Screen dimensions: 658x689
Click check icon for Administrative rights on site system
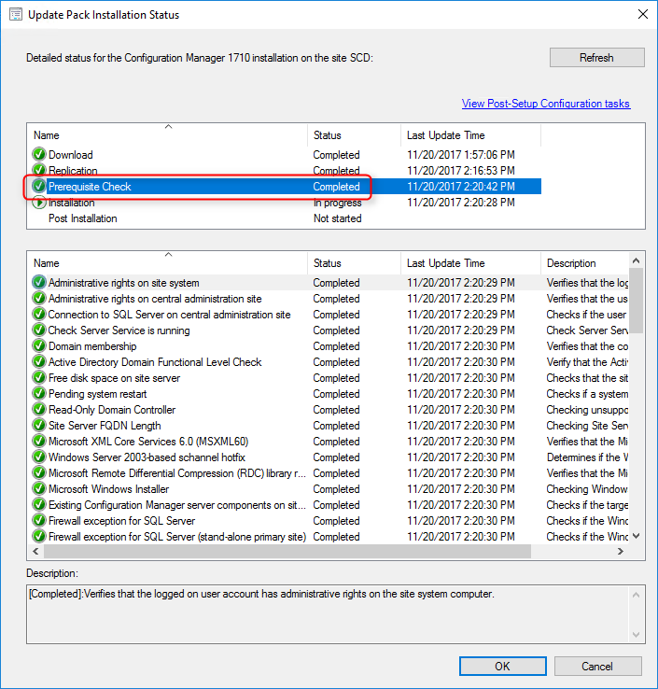point(39,283)
